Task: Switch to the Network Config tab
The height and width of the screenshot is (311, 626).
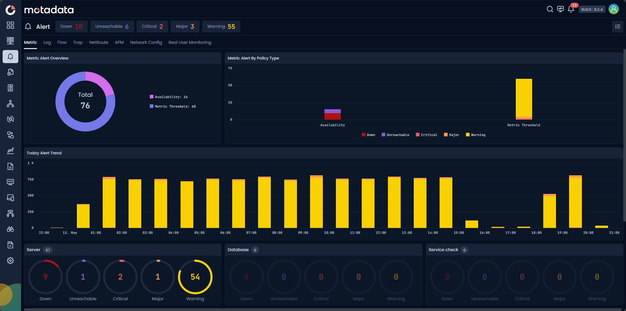Action: tap(146, 43)
